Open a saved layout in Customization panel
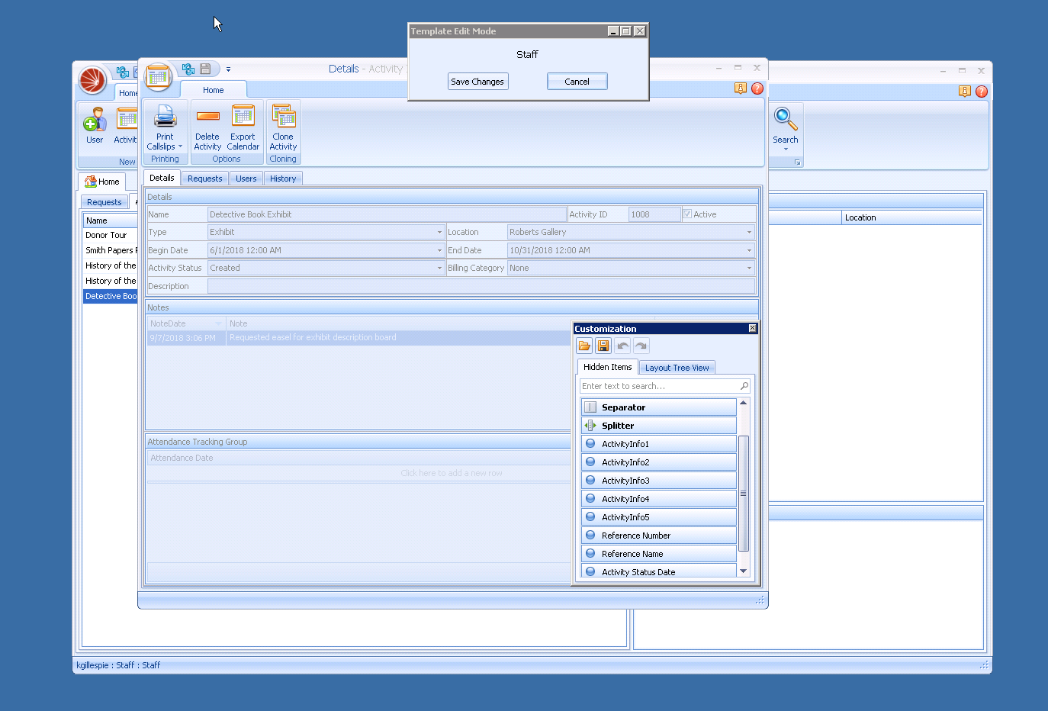1048x711 pixels. [584, 346]
